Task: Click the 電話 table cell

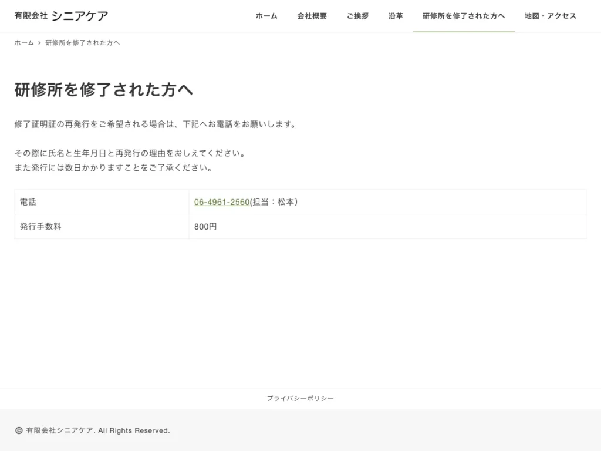Action: [102, 202]
